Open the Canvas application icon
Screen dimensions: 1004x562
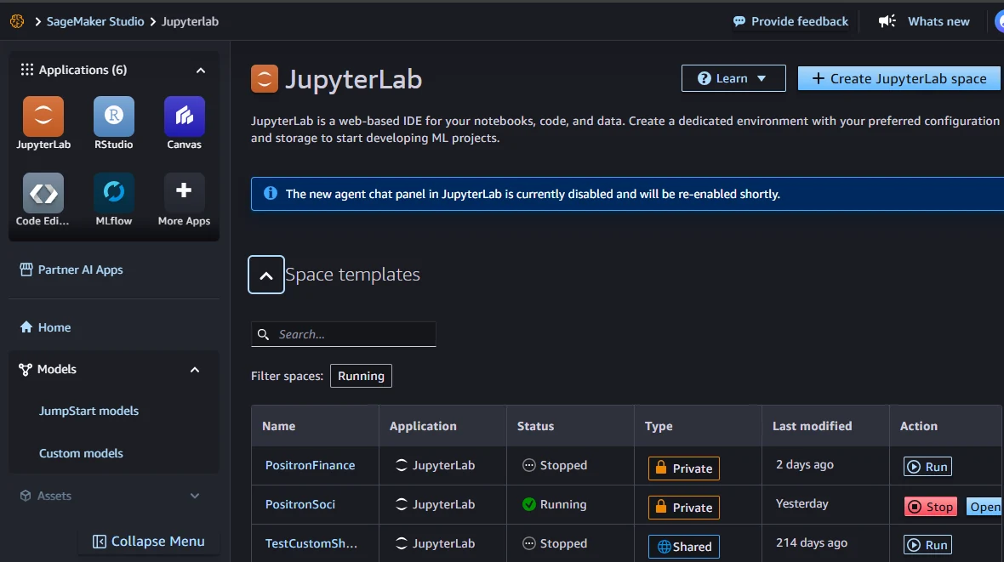(185, 116)
